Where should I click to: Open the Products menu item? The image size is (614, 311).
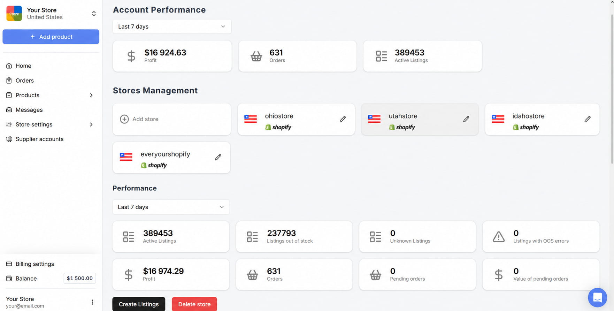pos(51,95)
